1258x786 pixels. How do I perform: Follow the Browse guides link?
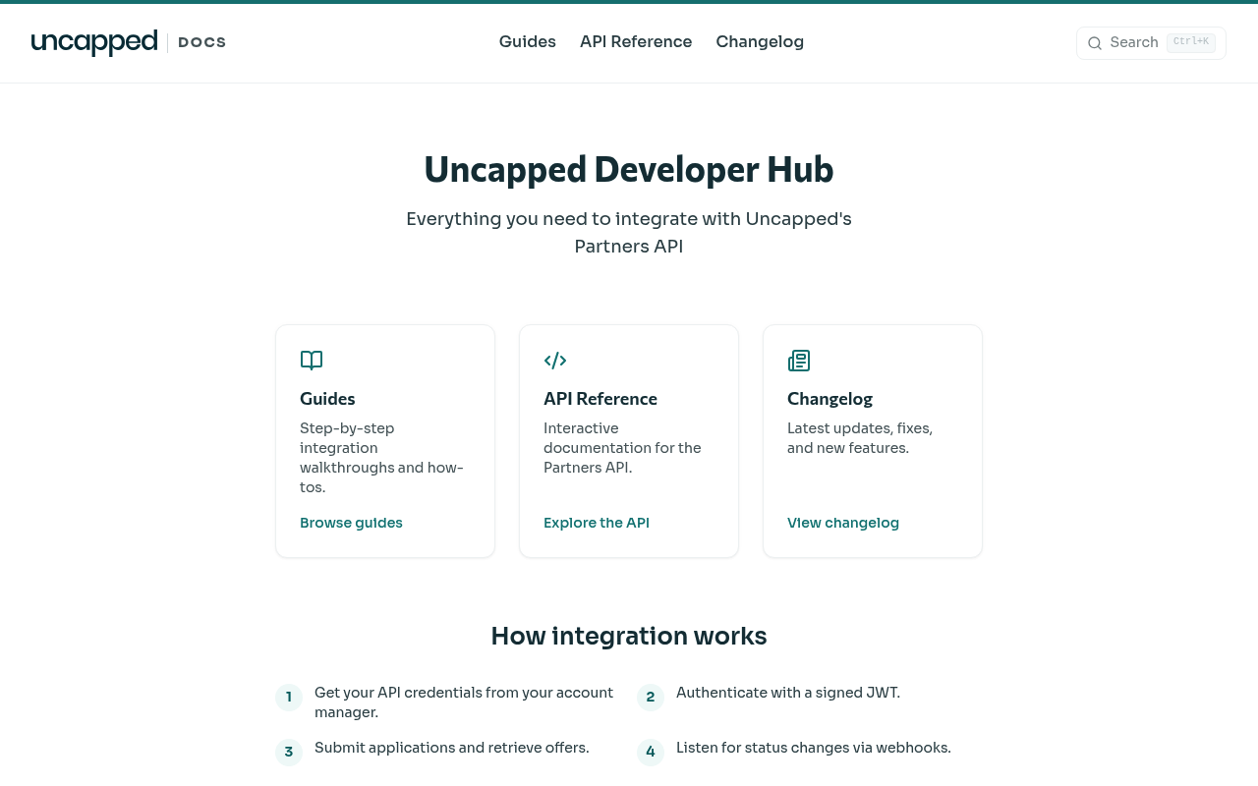(351, 523)
